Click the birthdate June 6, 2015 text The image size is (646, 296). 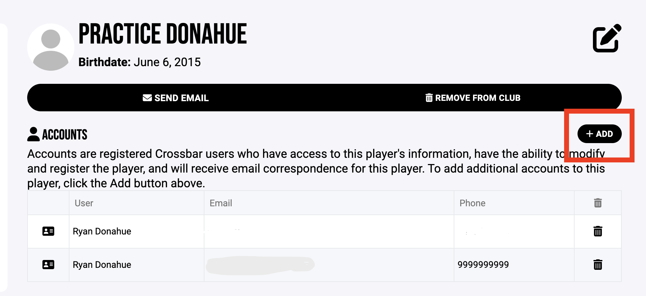click(x=167, y=62)
